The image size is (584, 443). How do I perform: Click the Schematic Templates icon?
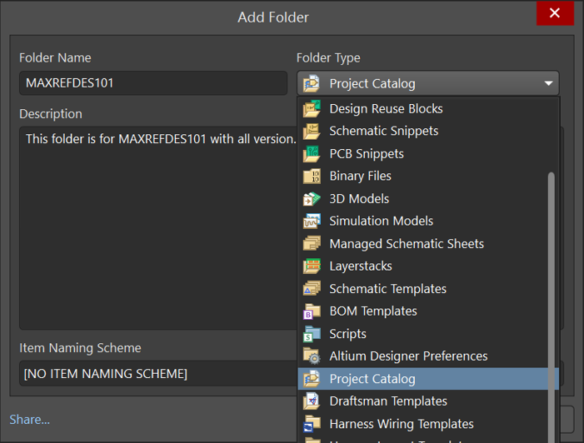312,289
